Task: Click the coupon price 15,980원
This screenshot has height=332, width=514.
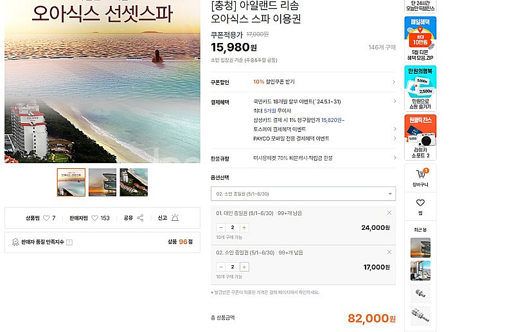Action: 234,48
